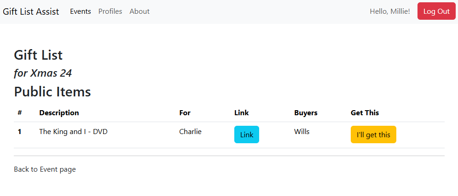
Task: Click the Buyers column header
Action: coord(306,113)
